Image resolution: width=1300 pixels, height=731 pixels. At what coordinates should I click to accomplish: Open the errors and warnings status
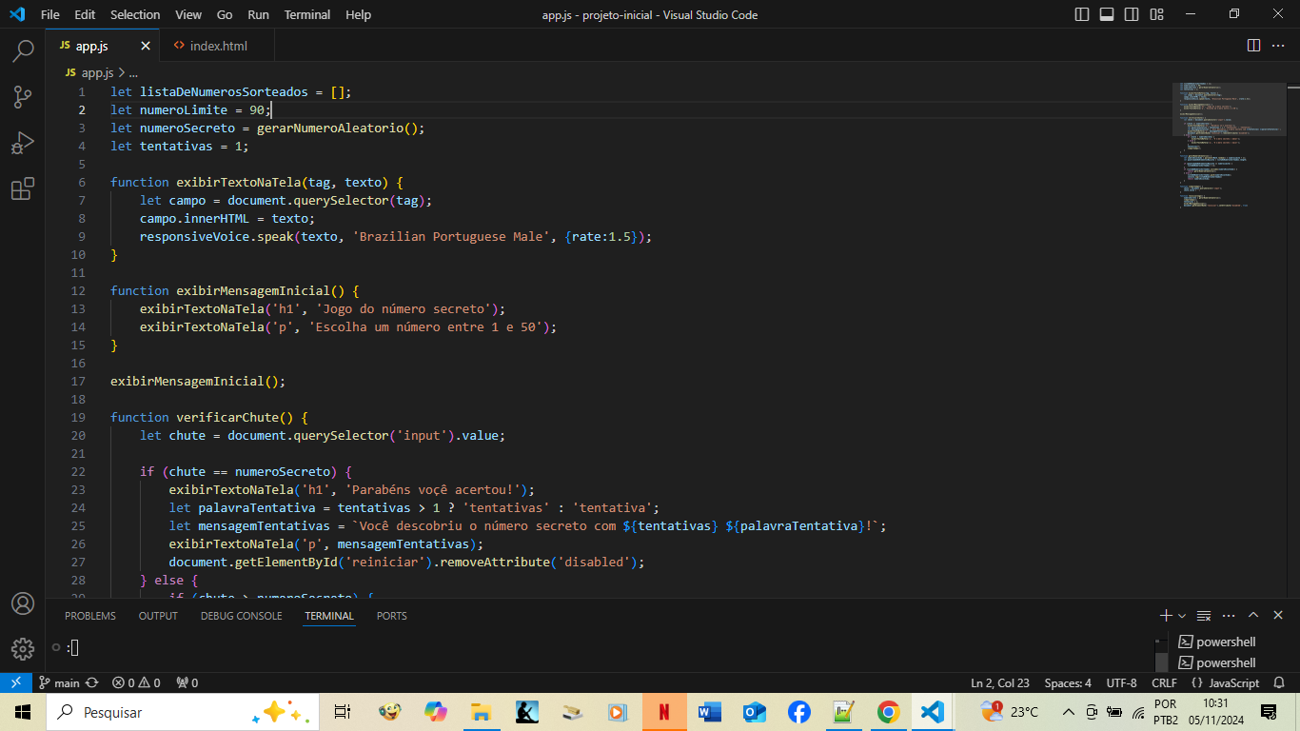(136, 682)
